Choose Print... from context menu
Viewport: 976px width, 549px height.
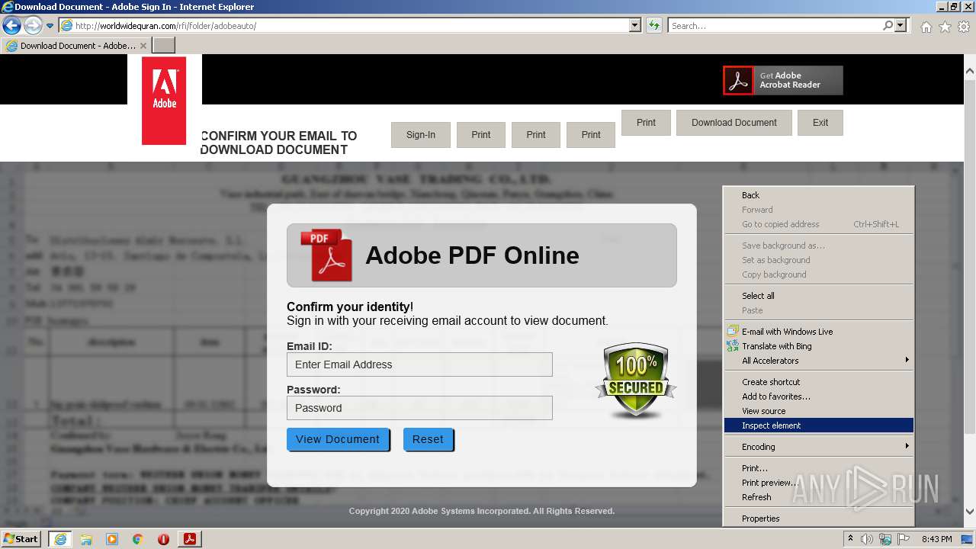coord(818,468)
